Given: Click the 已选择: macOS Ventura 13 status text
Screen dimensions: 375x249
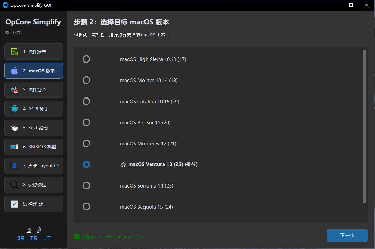Looking at the screenshot, I should pyautogui.click(x=112, y=237).
